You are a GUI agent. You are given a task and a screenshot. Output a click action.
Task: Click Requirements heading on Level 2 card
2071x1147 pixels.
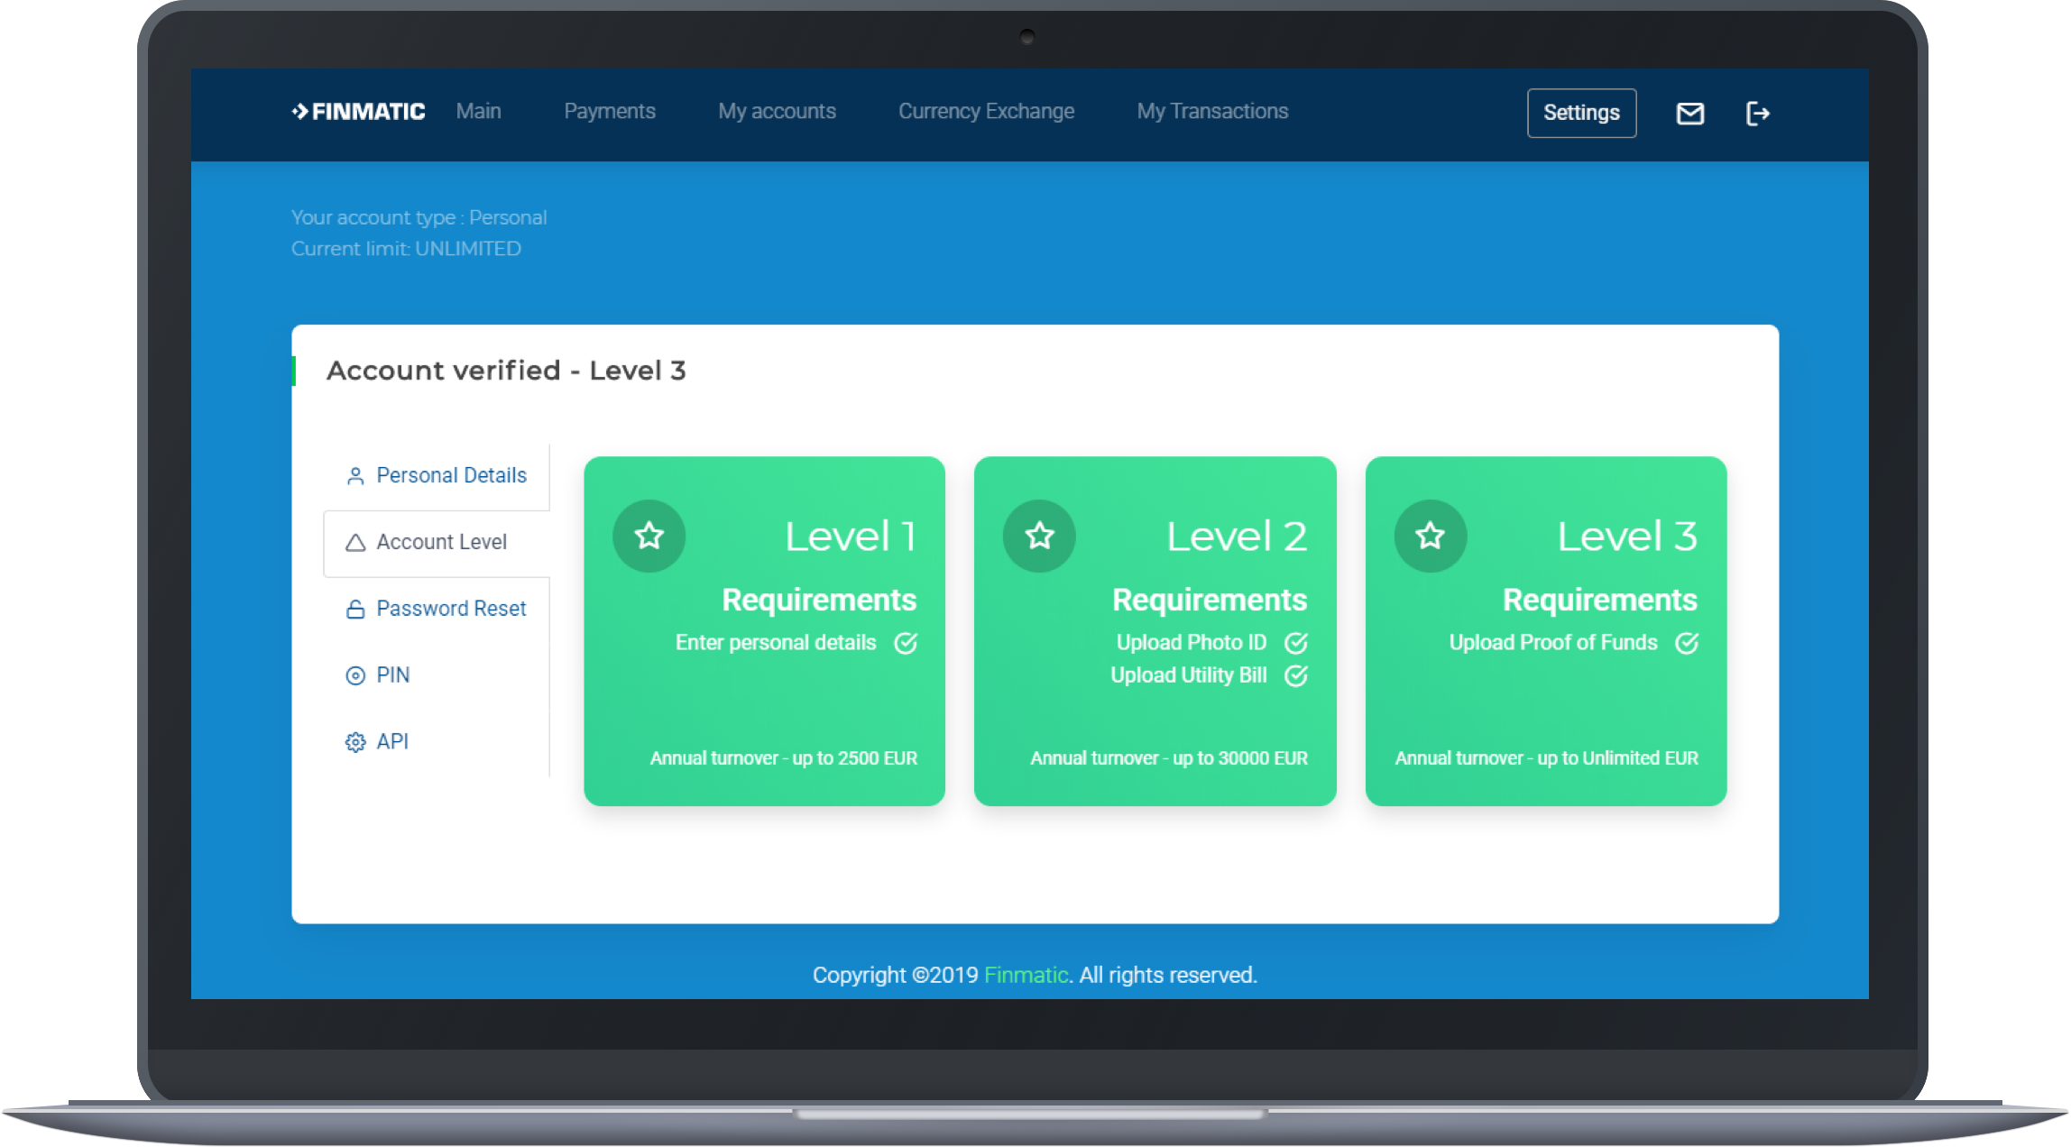[1210, 601]
